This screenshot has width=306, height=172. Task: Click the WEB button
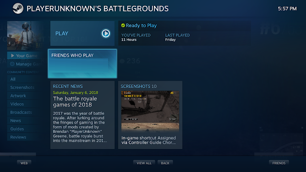(24, 163)
